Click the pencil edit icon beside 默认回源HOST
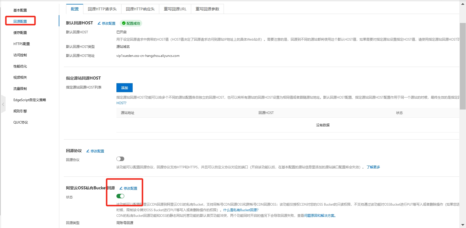This screenshot has height=228, width=466. [99, 23]
